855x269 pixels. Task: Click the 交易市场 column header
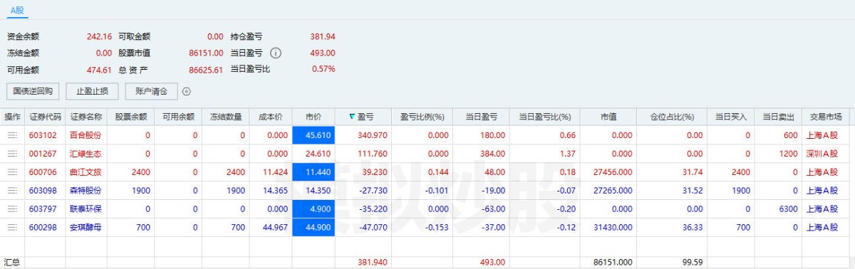tap(826, 117)
